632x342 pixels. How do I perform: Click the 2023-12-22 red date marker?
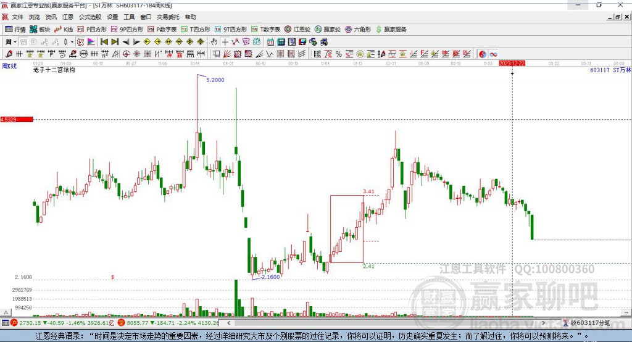click(512, 64)
